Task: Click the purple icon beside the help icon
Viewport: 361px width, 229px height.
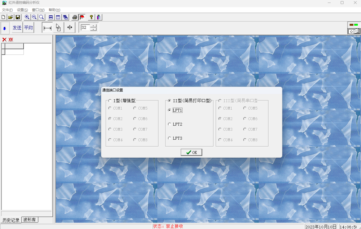Action: [x=98, y=17]
